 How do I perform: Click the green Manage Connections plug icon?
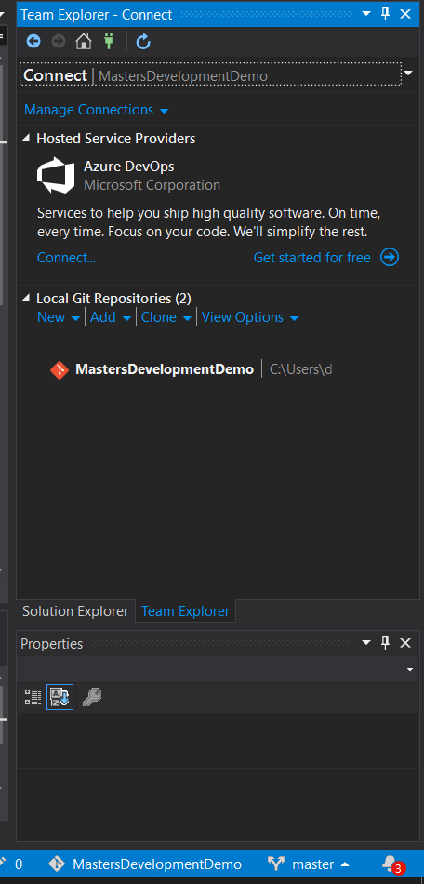109,41
